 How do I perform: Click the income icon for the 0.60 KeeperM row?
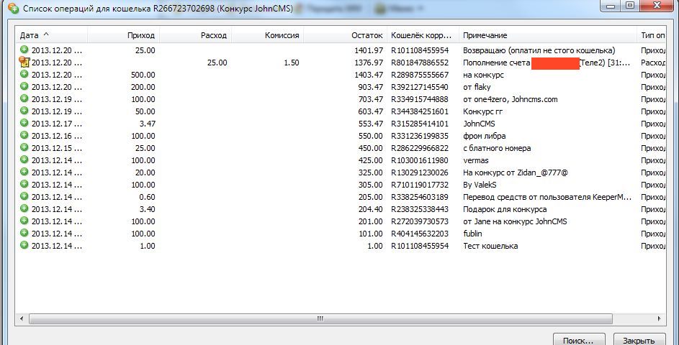point(24,196)
